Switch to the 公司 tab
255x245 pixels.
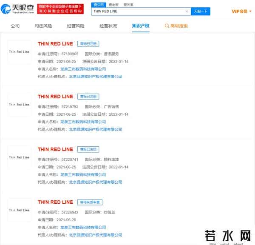pos(15,26)
